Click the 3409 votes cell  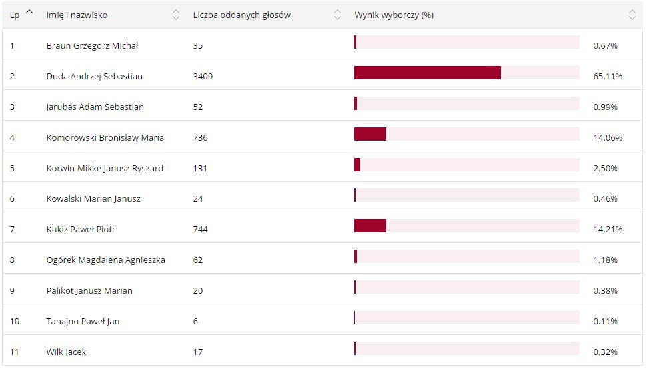[203, 76]
